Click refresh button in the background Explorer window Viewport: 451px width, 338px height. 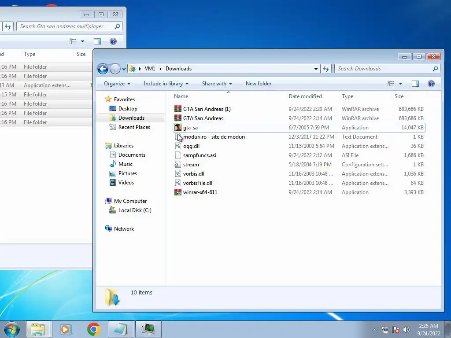(x=8, y=26)
